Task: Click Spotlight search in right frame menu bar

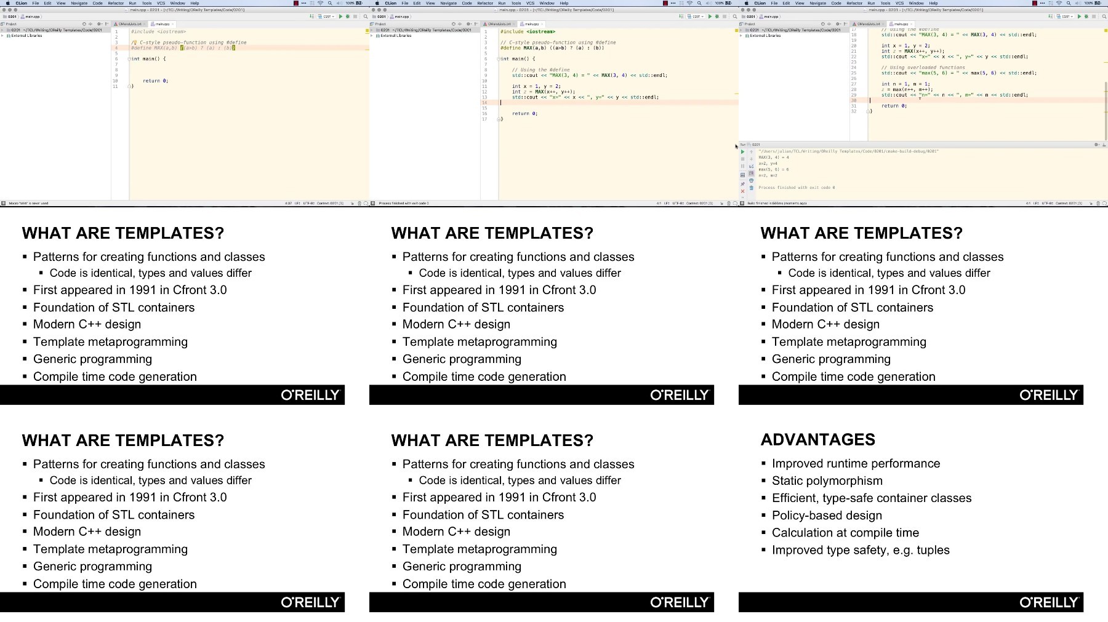Action: point(1068,3)
